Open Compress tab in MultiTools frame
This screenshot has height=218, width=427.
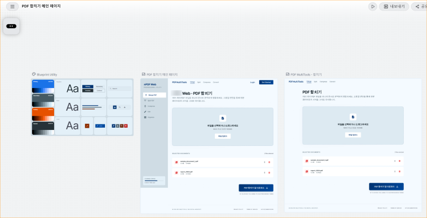coord(323,81)
